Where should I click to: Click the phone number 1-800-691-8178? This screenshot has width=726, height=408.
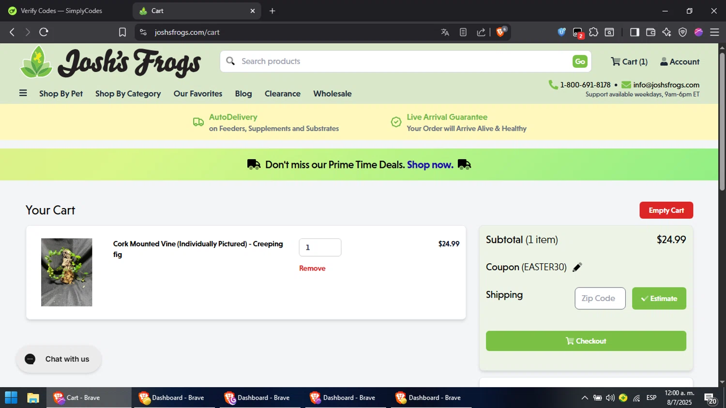[x=585, y=85]
